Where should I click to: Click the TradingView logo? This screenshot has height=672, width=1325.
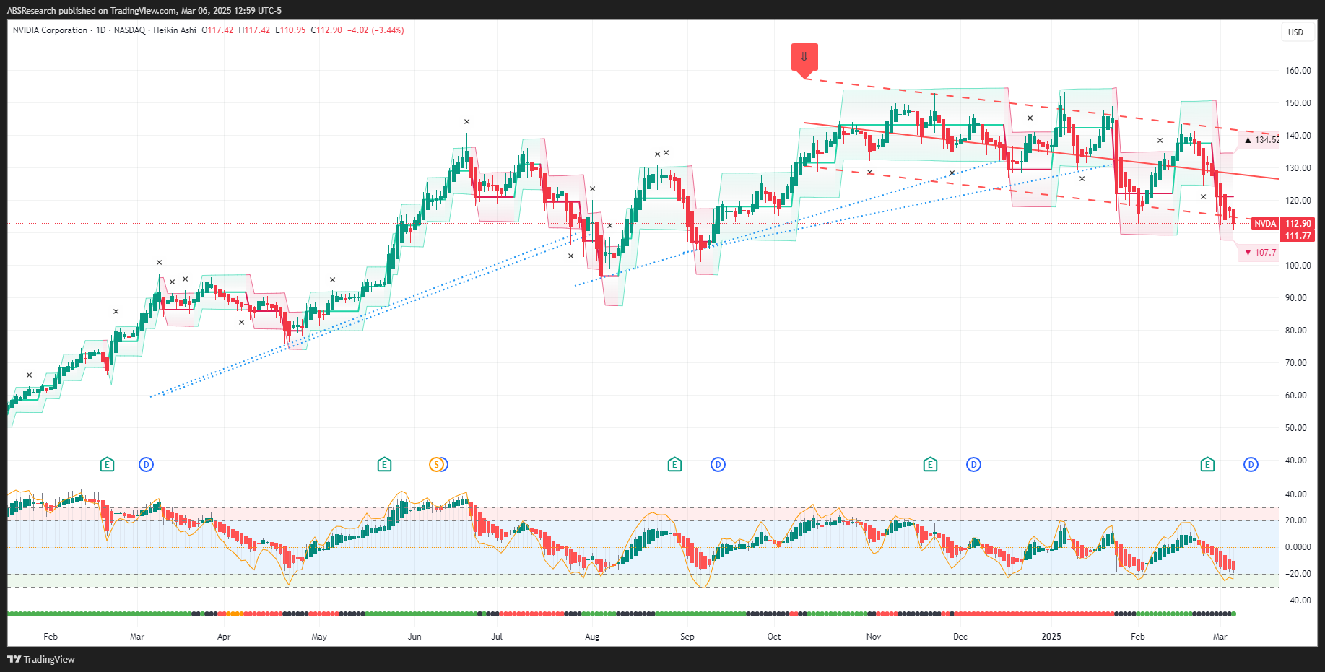(x=41, y=659)
